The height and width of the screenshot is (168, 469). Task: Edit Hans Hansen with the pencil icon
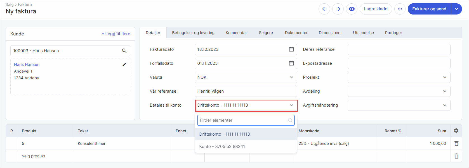[x=124, y=64]
